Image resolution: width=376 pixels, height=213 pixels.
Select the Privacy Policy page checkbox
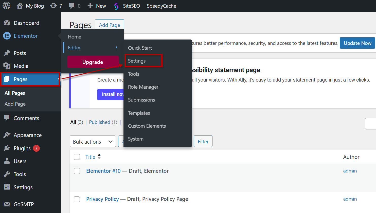click(x=77, y=199)
